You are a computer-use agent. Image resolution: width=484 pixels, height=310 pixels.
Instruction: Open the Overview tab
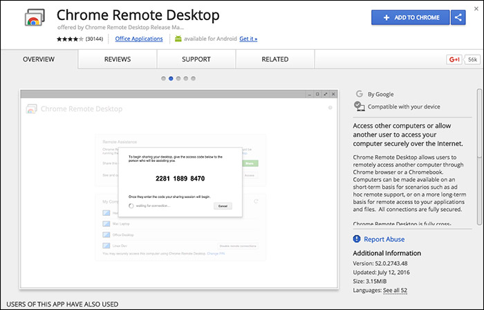click(x=39, y=60)
